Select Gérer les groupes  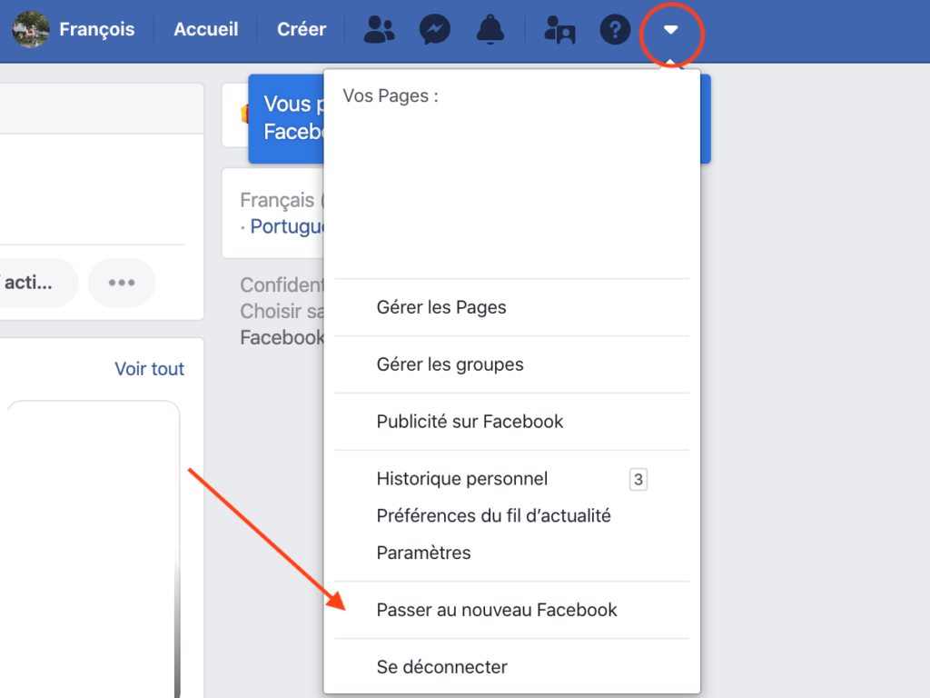(x=450, y=364)
